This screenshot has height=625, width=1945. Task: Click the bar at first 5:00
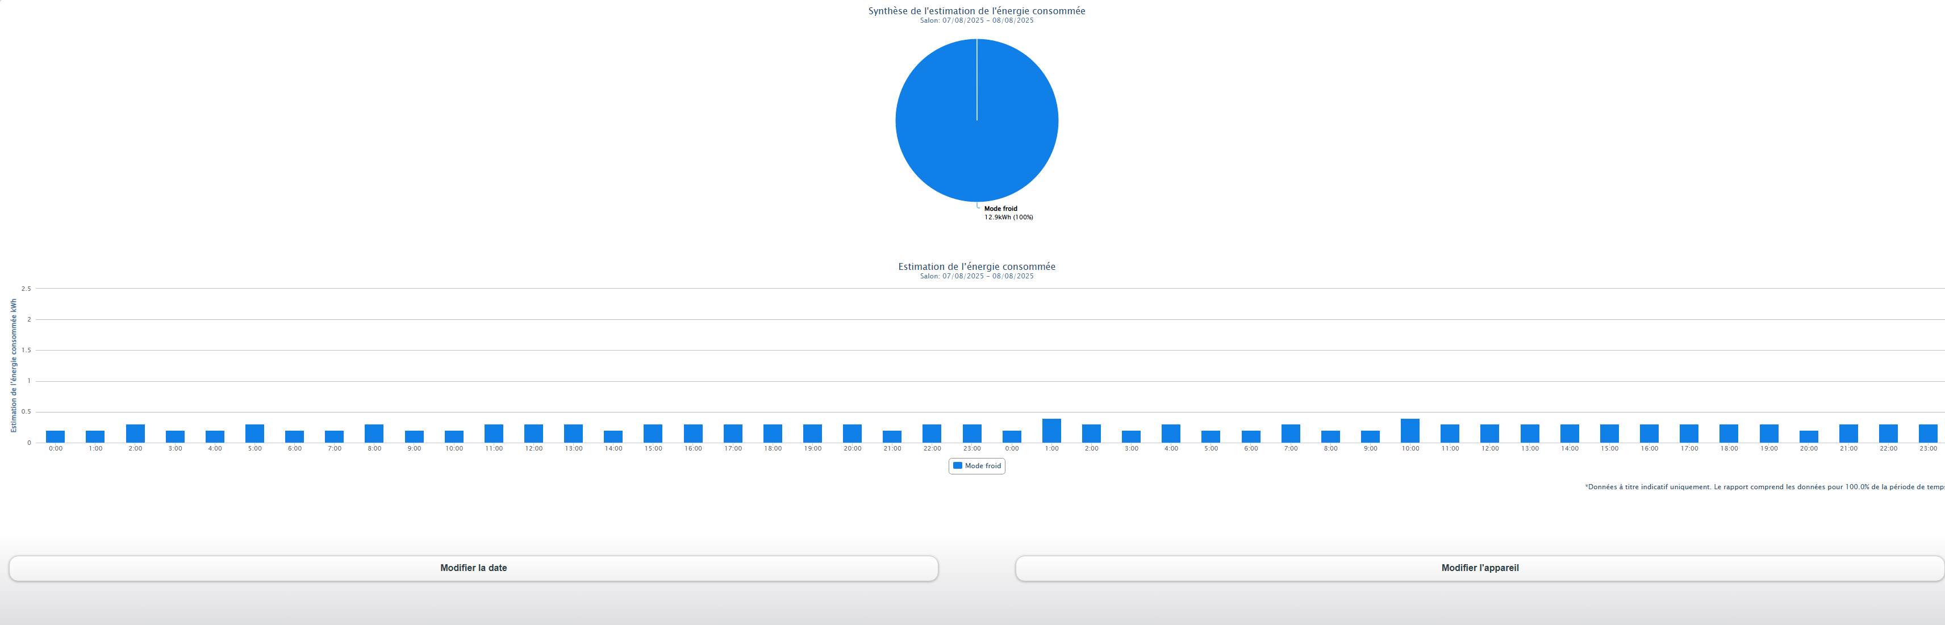[254, 434]
